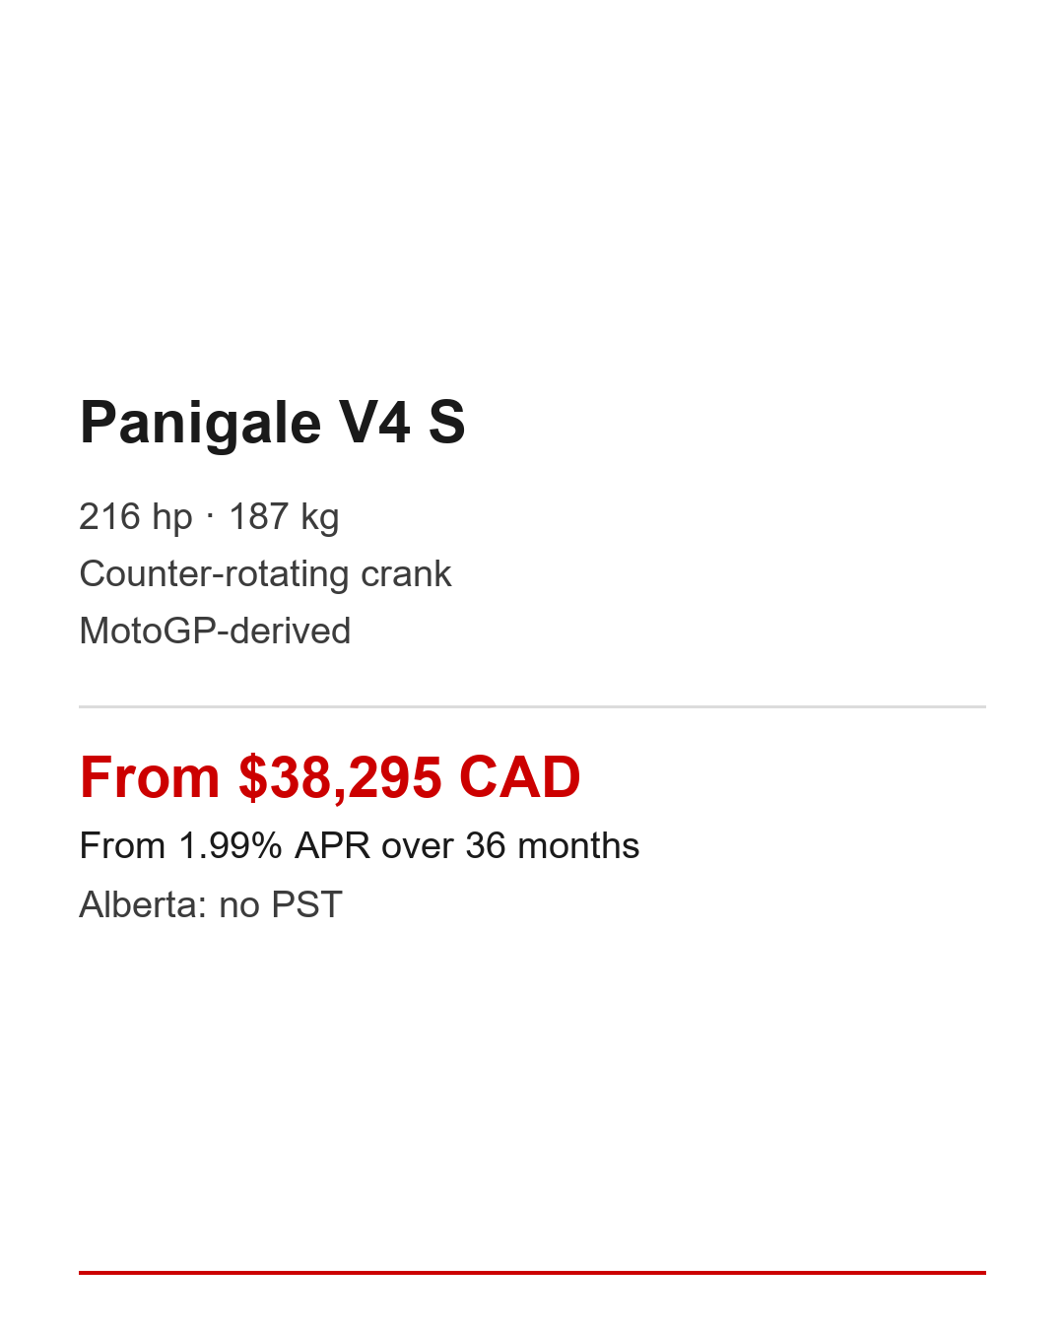Click the word "Panigale" in the heading
Screen dimensions: 1064x1330
(200, 424)
